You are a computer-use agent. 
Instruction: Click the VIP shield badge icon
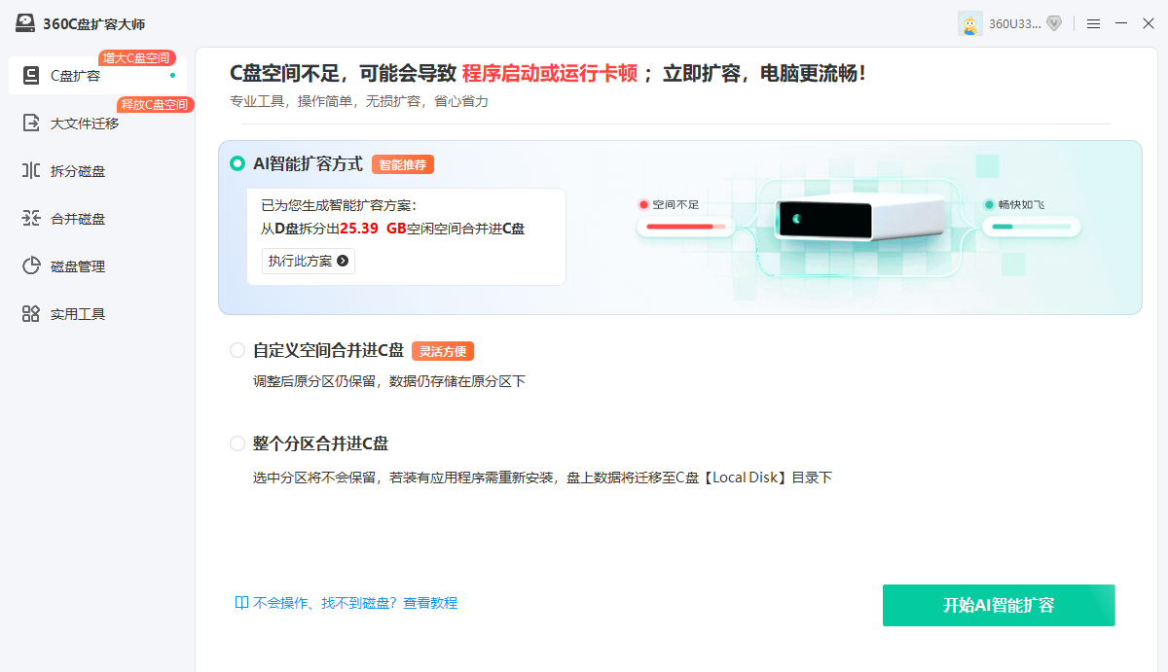(x=1054, y=23)
